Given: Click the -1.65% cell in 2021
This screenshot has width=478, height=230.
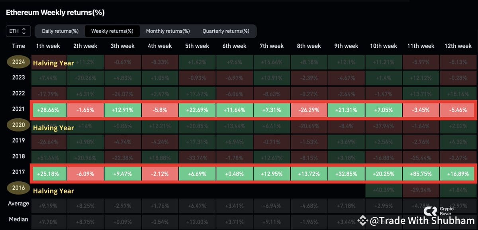Looking at the screenshot, I should 85,110.
